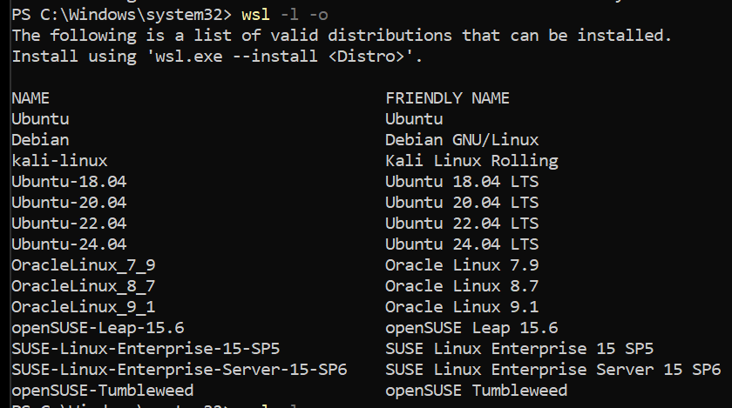Click the 'Kali Linux Rolling' friendly name
732x408 pixels.
471,161
